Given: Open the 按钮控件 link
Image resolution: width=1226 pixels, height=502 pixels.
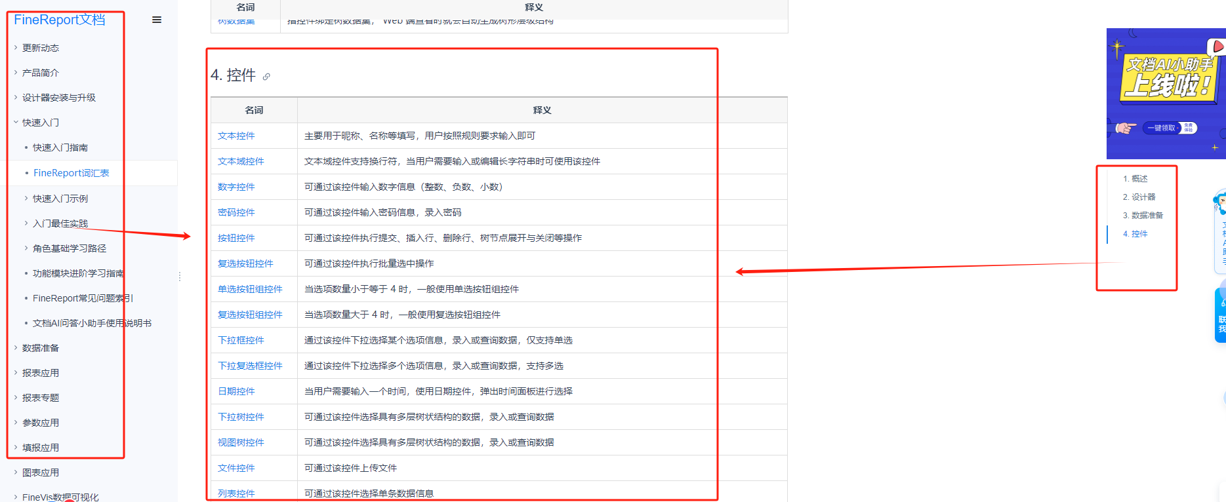Looking at the screenshot, I should (x=236, y=238).
